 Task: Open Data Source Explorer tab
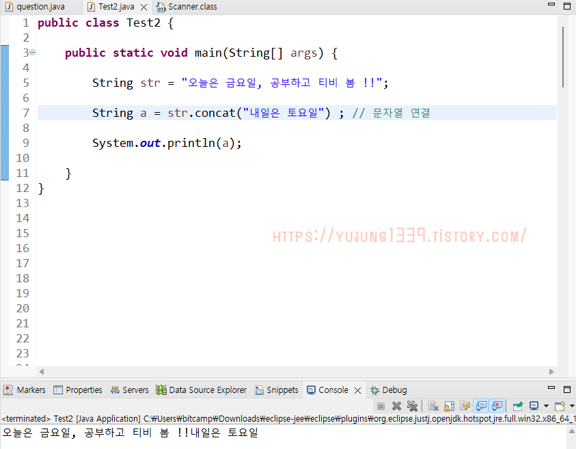coord(202,390)
